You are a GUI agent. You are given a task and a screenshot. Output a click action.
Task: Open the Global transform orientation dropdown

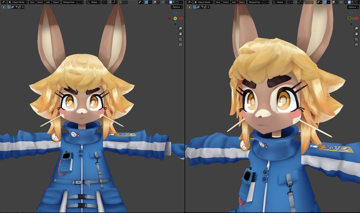click(x=93, y=2)
